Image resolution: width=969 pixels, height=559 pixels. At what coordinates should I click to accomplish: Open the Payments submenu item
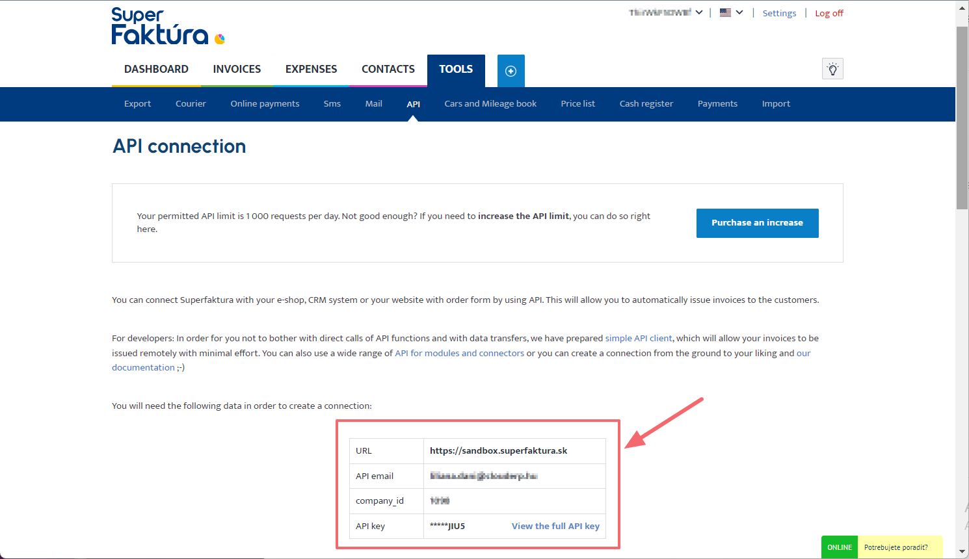click(717, 104)
